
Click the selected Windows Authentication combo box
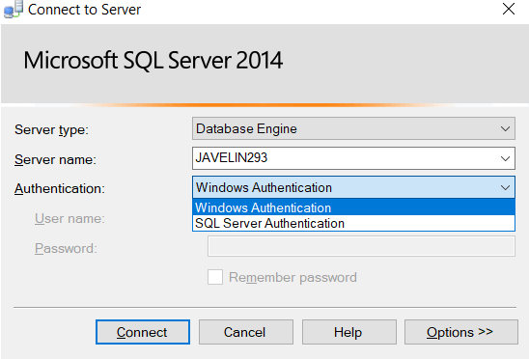pos(353,187)
